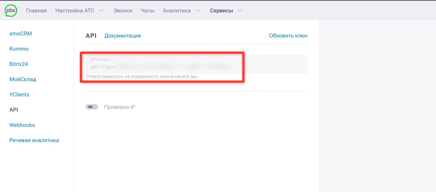
Task: Open the YClients integration page
Action: click(x=19, y=95)
